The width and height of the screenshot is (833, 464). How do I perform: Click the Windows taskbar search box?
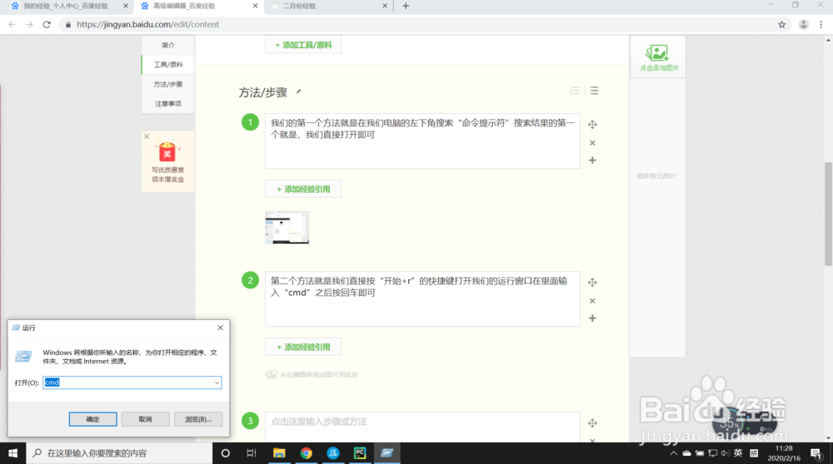point(119,453)
